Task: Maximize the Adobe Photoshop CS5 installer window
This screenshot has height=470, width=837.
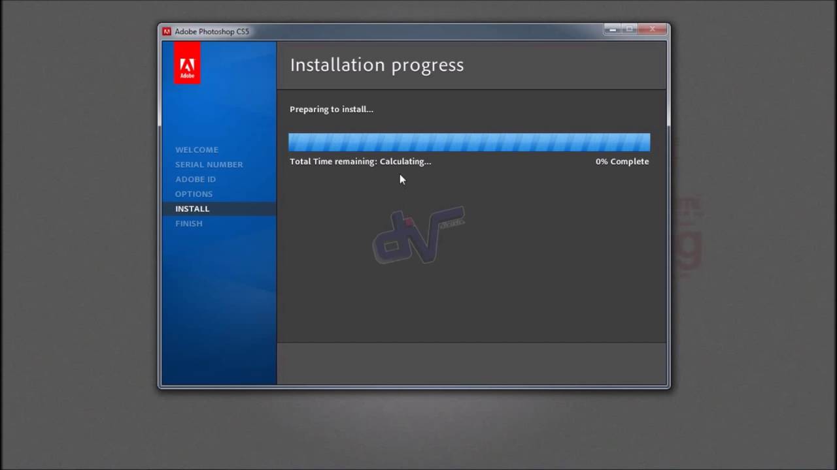Action: (630, 29)
